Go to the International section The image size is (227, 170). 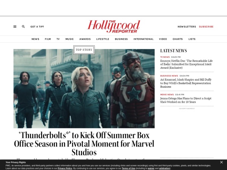click(143, 39)
